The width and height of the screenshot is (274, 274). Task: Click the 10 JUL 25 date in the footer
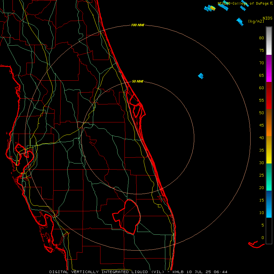199,272
